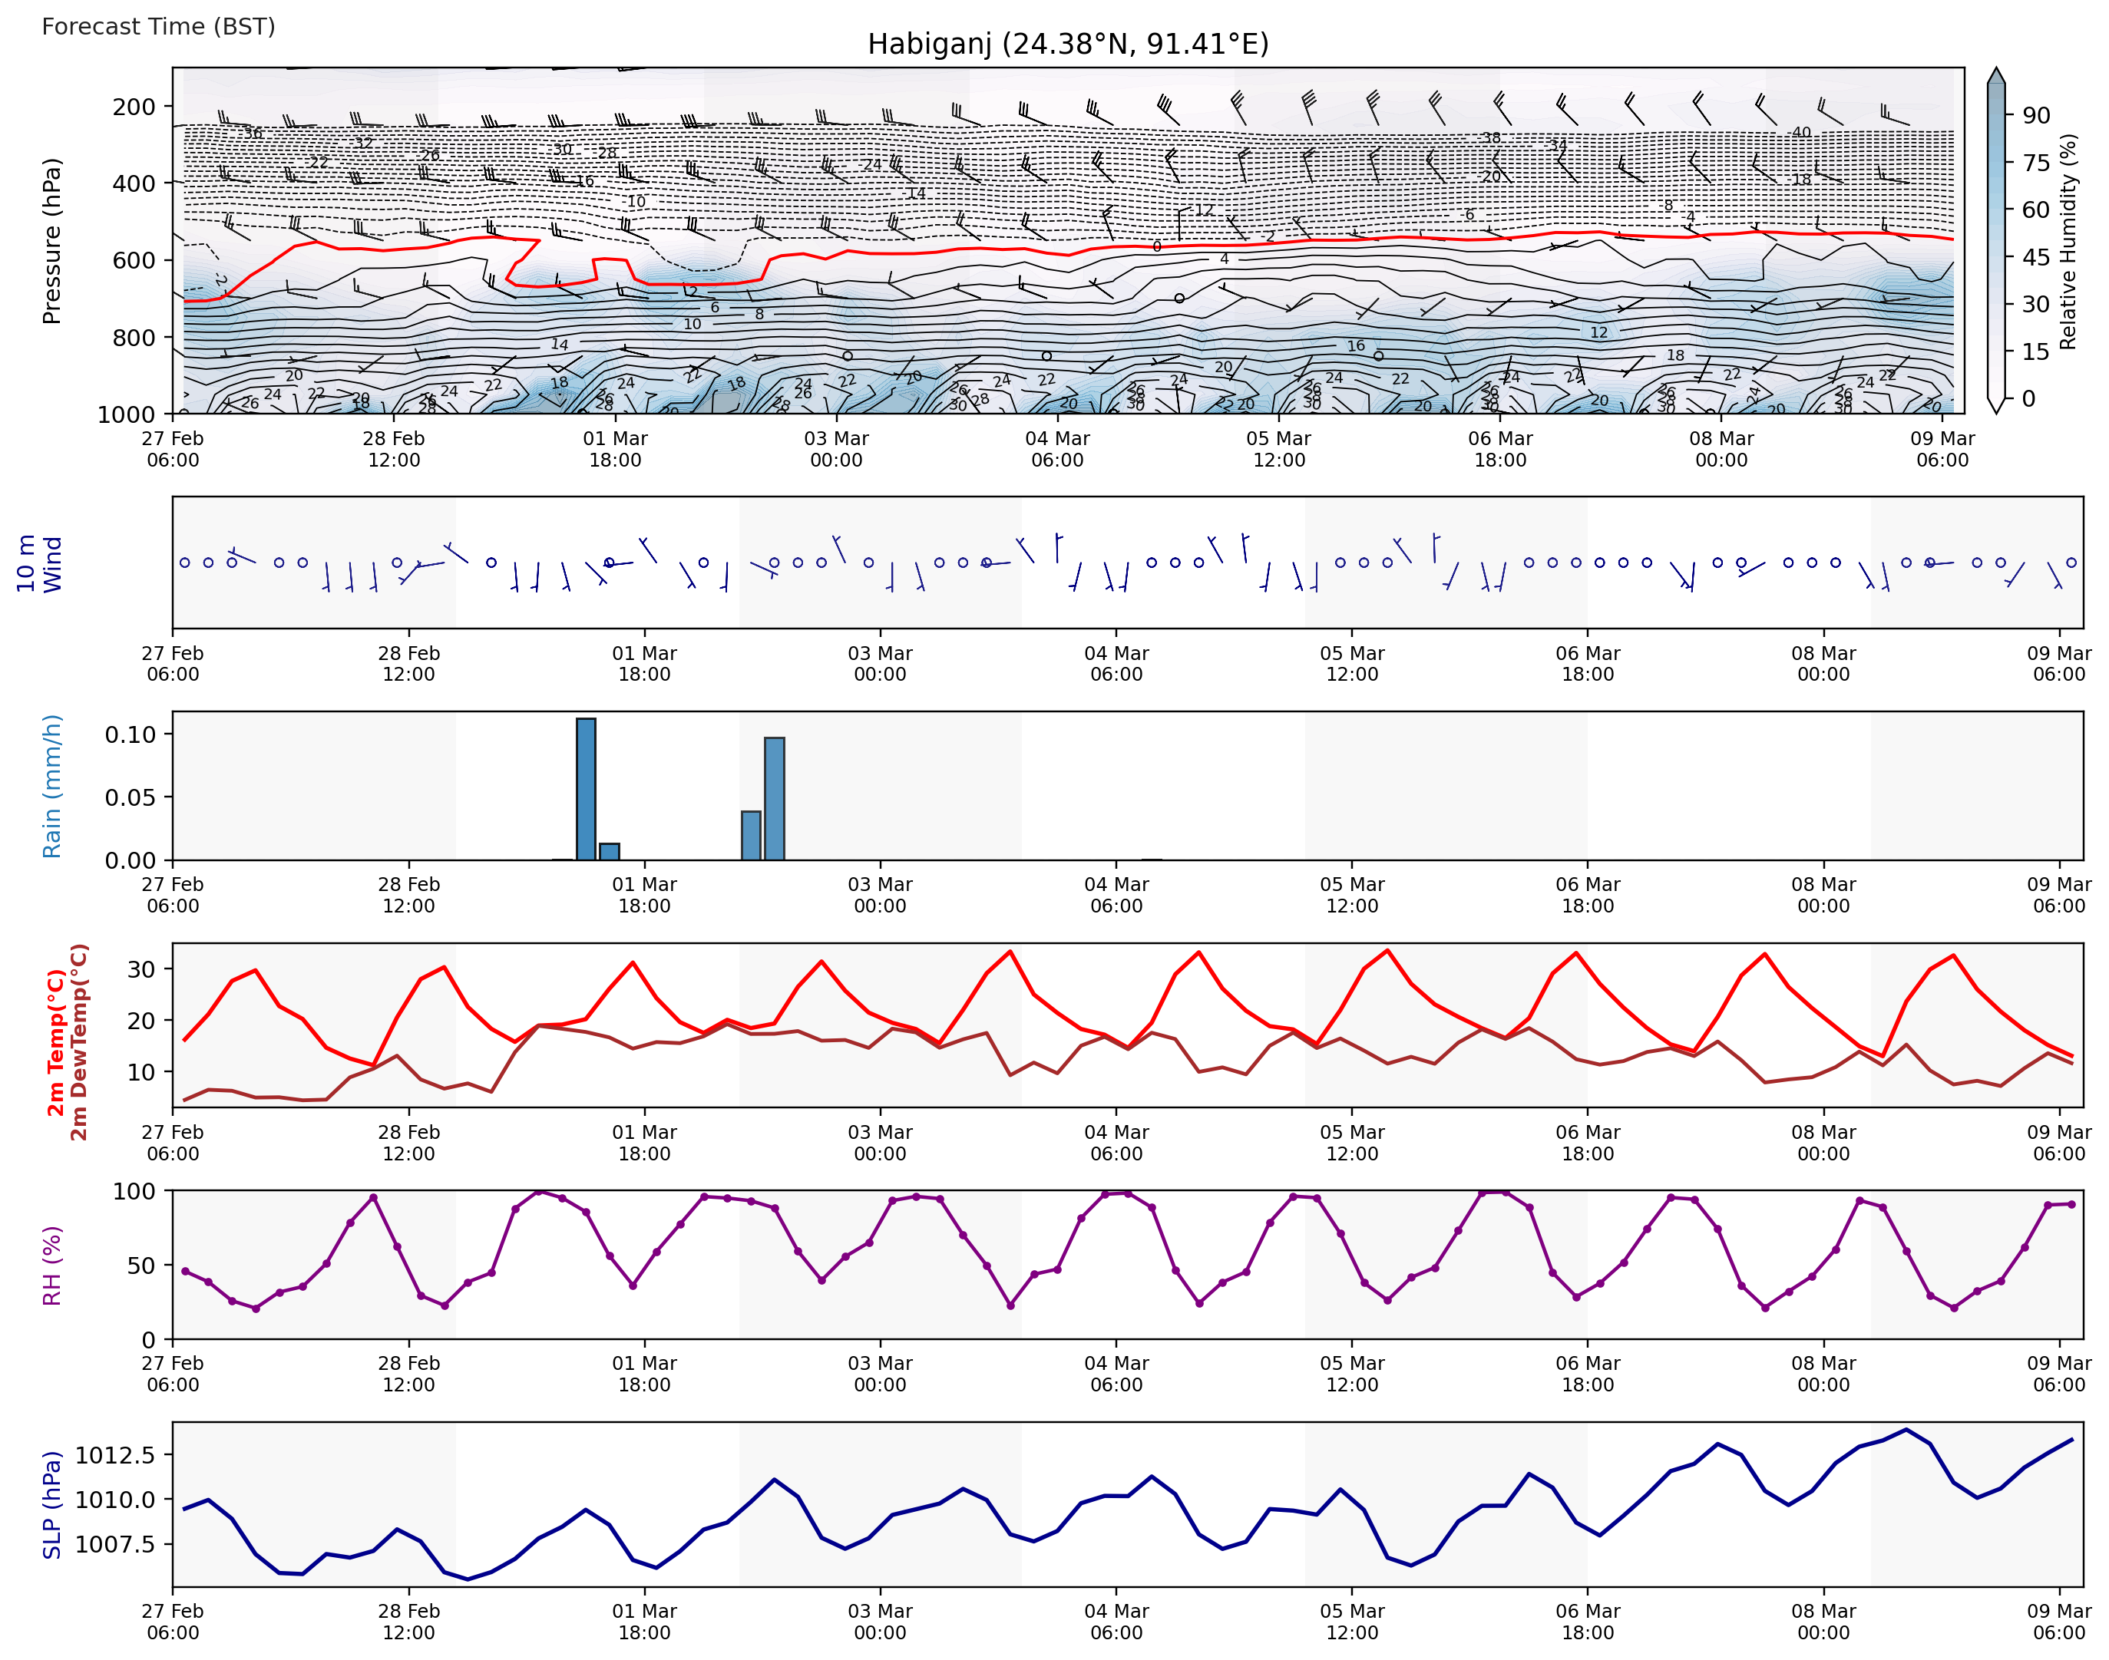2109x1660 pixels.
Task: Click the 2m DewTemp(°C) axis label
Action: [x=79, y=1042]
